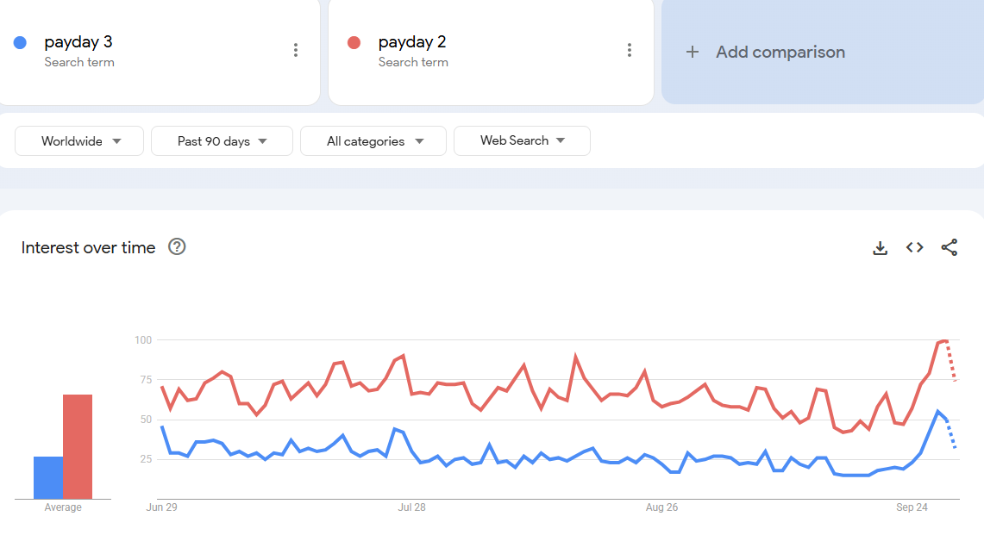Screen dimensions: 984x535
Task: Show help for Interest over time
Action: point(177,247)
